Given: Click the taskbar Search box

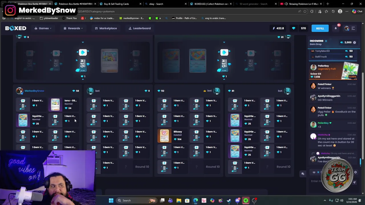Looking at the screenshot, I should click(x=137, y=200).
